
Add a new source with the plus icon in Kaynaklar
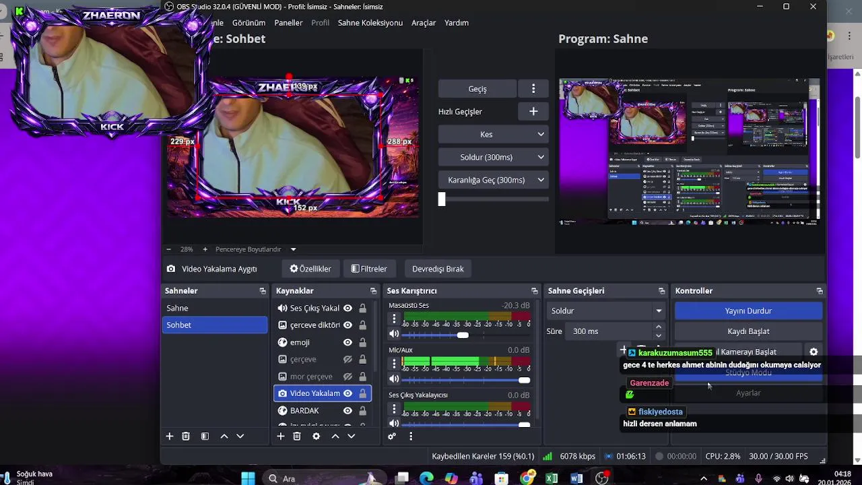[281, 437]
